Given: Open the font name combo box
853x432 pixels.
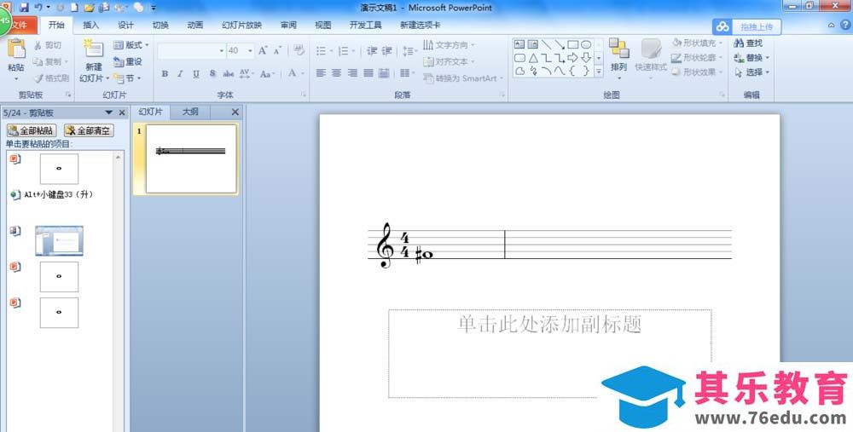Looking at the screenshot, I should tap(191, 50).
